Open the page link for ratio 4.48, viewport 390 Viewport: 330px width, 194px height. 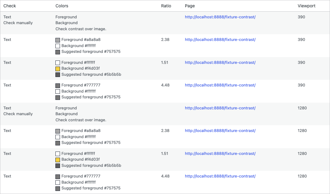pos(220,85)
